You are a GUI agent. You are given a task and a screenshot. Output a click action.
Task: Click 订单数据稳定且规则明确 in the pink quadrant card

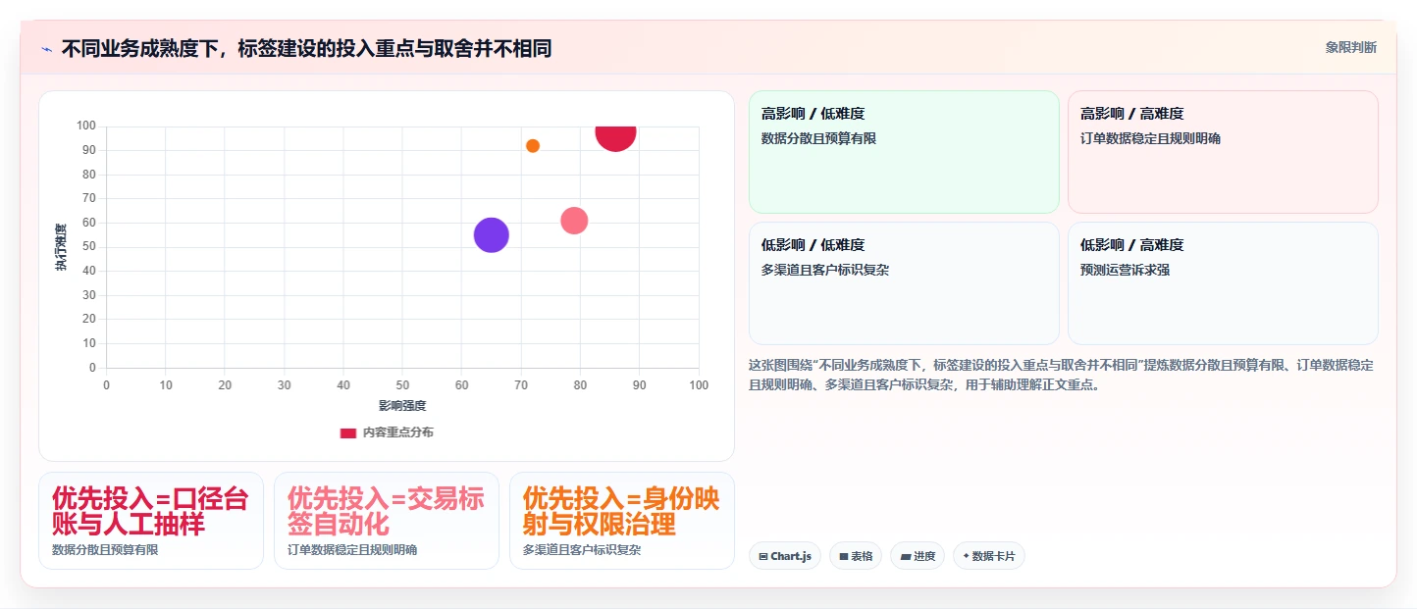pyautogui.click(x=1150, y=138)
